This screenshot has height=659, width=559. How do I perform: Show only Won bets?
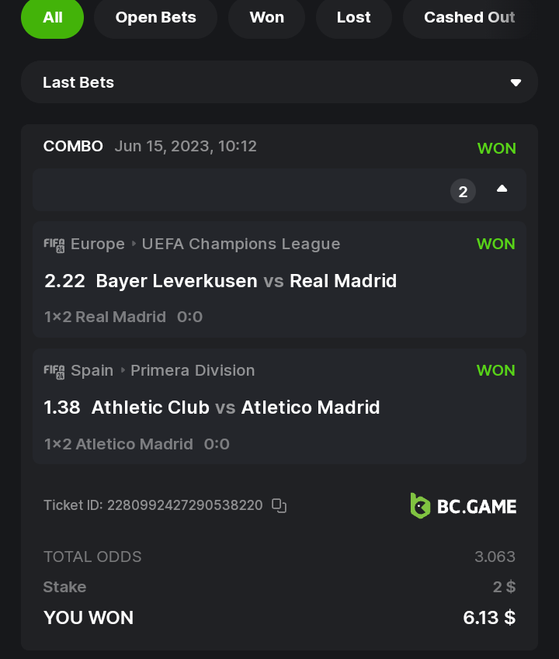coord(266,18)
